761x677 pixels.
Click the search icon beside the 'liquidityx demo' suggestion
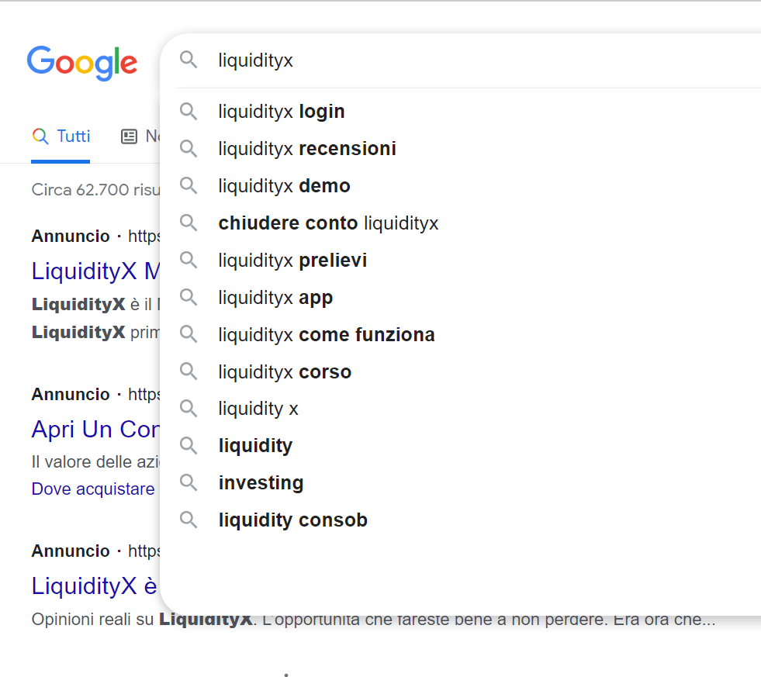tap(189, 185)
